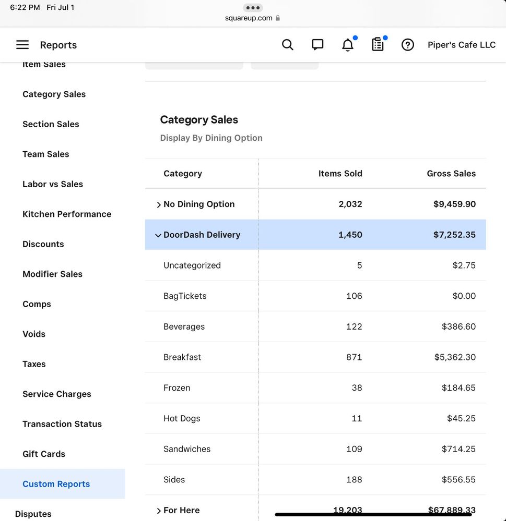Image resolution: width=506 pixels, height=521 pixels.
Task: Open Piper's Cafe LLC account menu
Action: [462, 45]
